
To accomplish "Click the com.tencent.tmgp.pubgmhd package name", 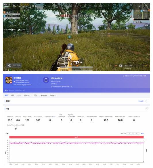I will [22, 85].
